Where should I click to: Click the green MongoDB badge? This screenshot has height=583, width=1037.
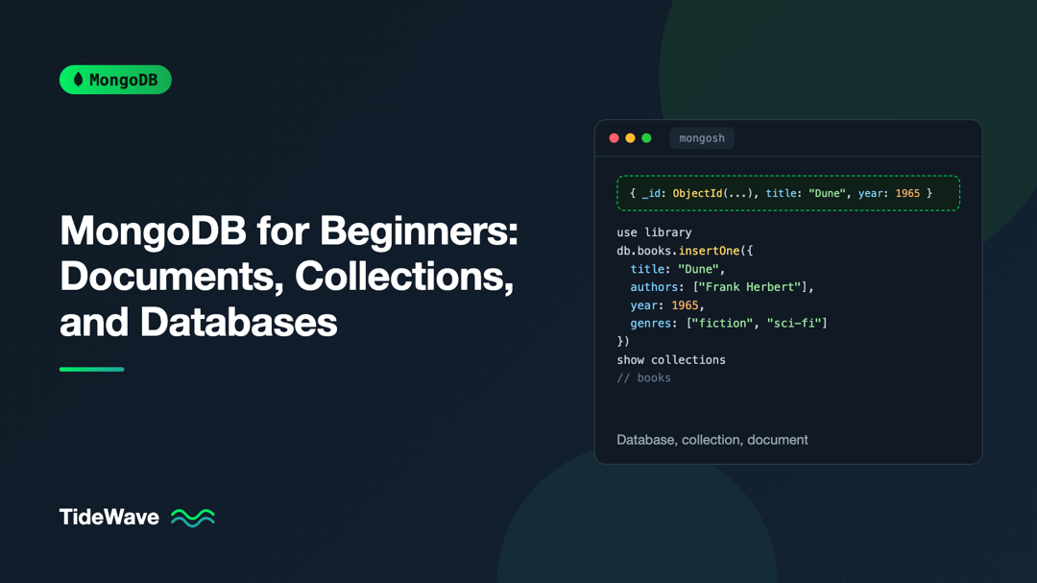click(116, 80)
